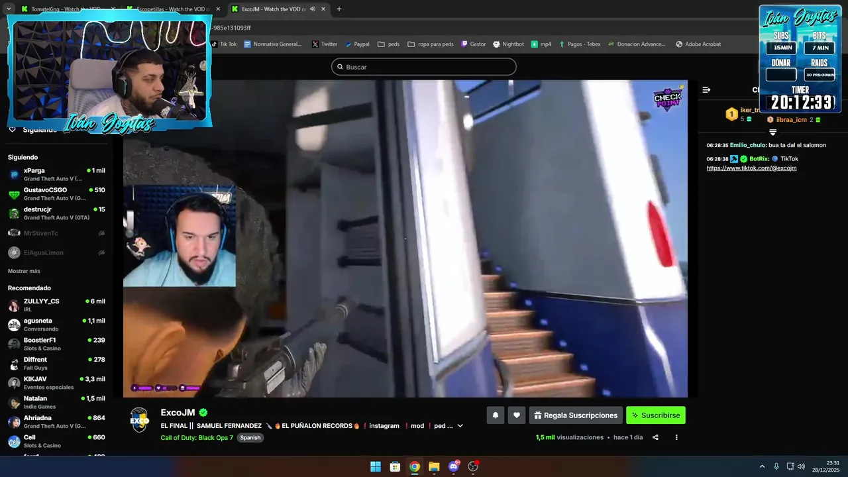The height and width of the screenshot is (477, 848).
Task: Open offline MrStivenTc channel
Action: [x=56, y=233]
